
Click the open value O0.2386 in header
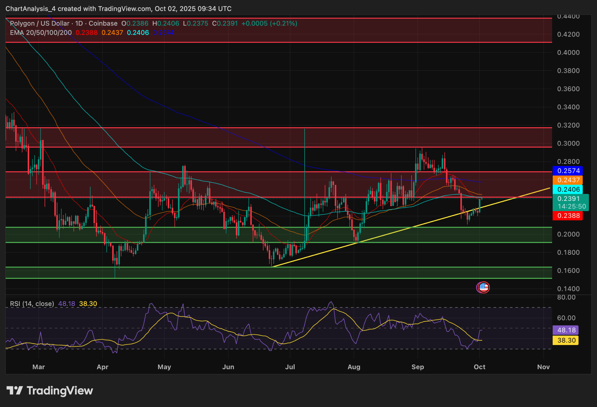[135, 24]
